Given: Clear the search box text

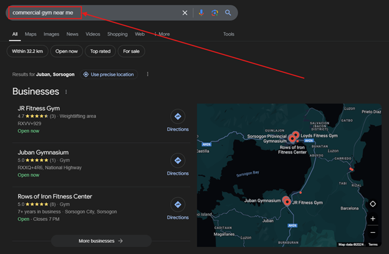Looking at the screenshot, I should click(x=185, y=12).
